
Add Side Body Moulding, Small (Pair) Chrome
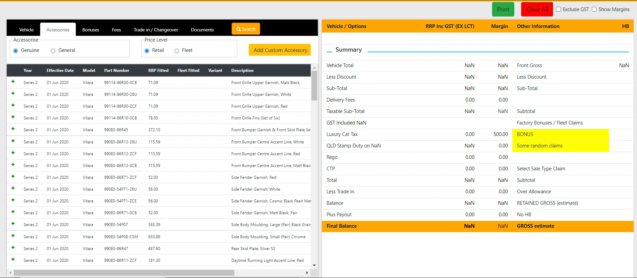point(13,236)
